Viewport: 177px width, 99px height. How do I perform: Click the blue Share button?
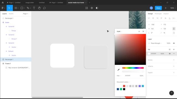[158, 8]
